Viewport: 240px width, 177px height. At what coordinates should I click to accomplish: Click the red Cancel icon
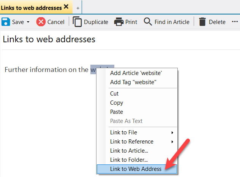[41, 22]
